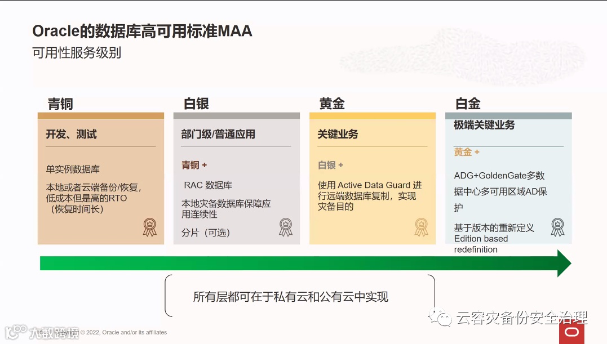This screenshot has width=607, height=344.
Task: Click the red Oracle logo icon
Action: [571, 332]
